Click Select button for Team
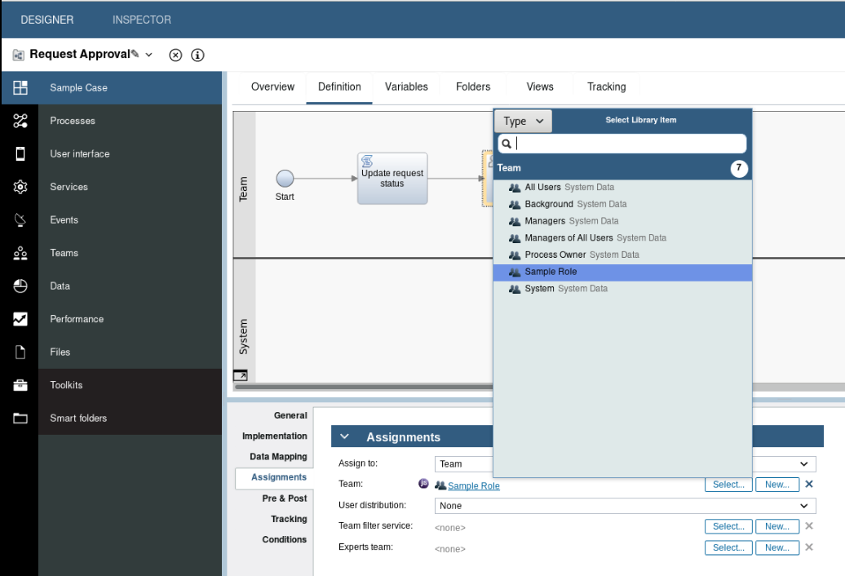Screen dimensions: 845x576 point(728,485)
